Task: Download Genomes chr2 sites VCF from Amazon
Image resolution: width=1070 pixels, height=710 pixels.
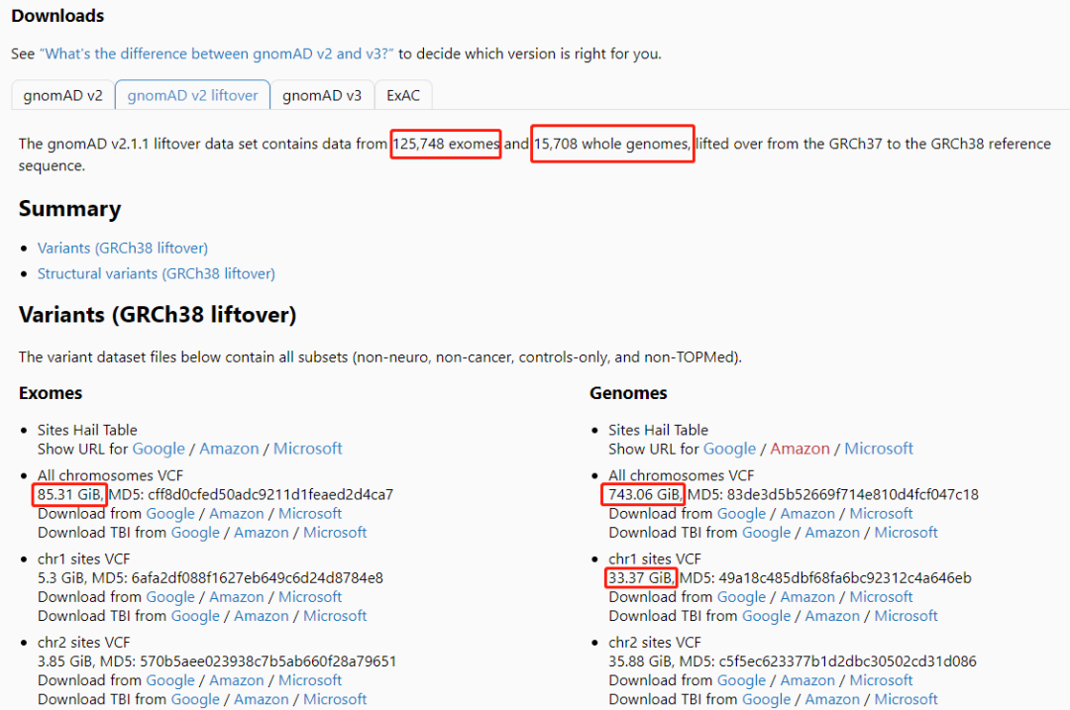Action: coord(807,680)
